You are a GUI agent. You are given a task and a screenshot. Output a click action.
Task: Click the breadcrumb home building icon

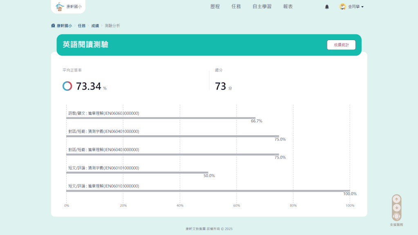coord(53,26)
